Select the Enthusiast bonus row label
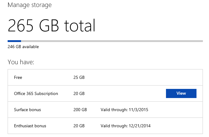 coord(30,126)
